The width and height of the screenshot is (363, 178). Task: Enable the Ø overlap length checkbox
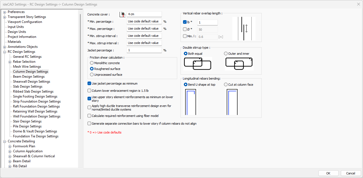(185, 29)
